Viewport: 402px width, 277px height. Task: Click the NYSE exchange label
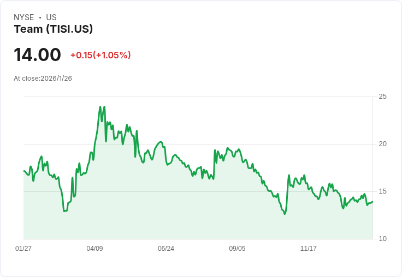click(24, 17)
